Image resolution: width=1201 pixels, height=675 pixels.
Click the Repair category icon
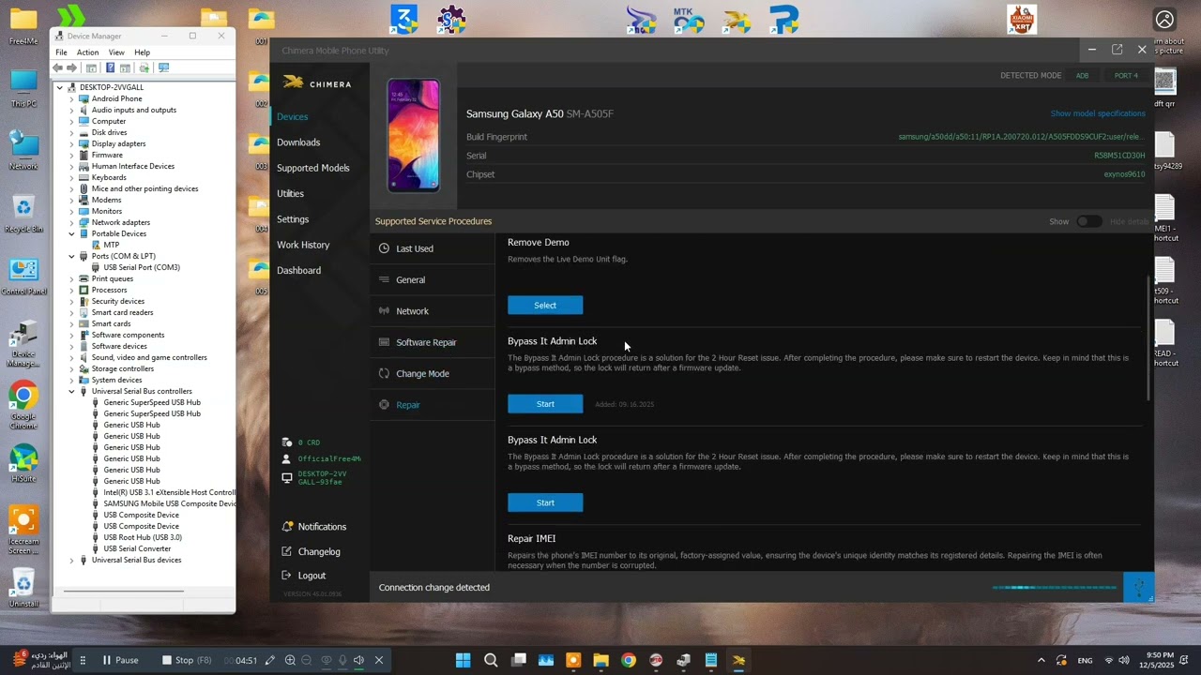pyautogui.click(x=384, y=405)
